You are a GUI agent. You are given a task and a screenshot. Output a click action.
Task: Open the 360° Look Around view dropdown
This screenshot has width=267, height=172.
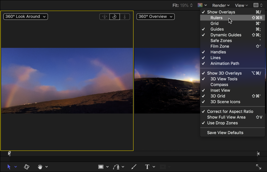click(x=26, y=17)
